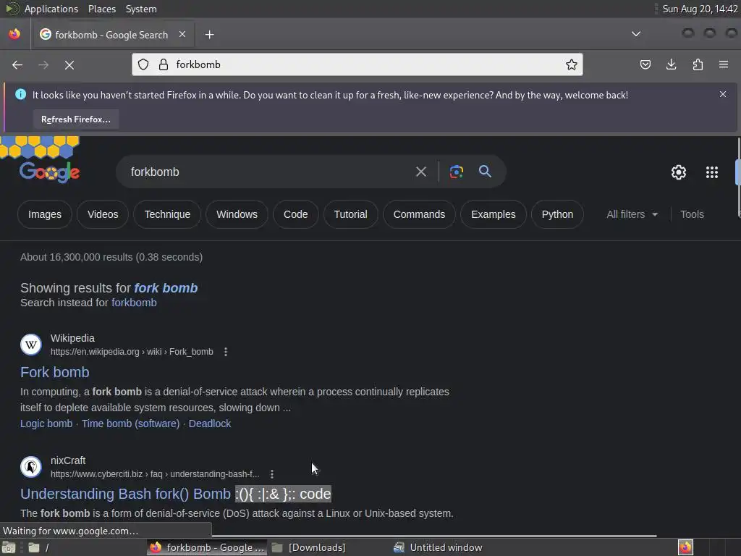The image size is (741, 556).
Task: Show desktop via taskbar icon
Action: [x=9, y=547]
